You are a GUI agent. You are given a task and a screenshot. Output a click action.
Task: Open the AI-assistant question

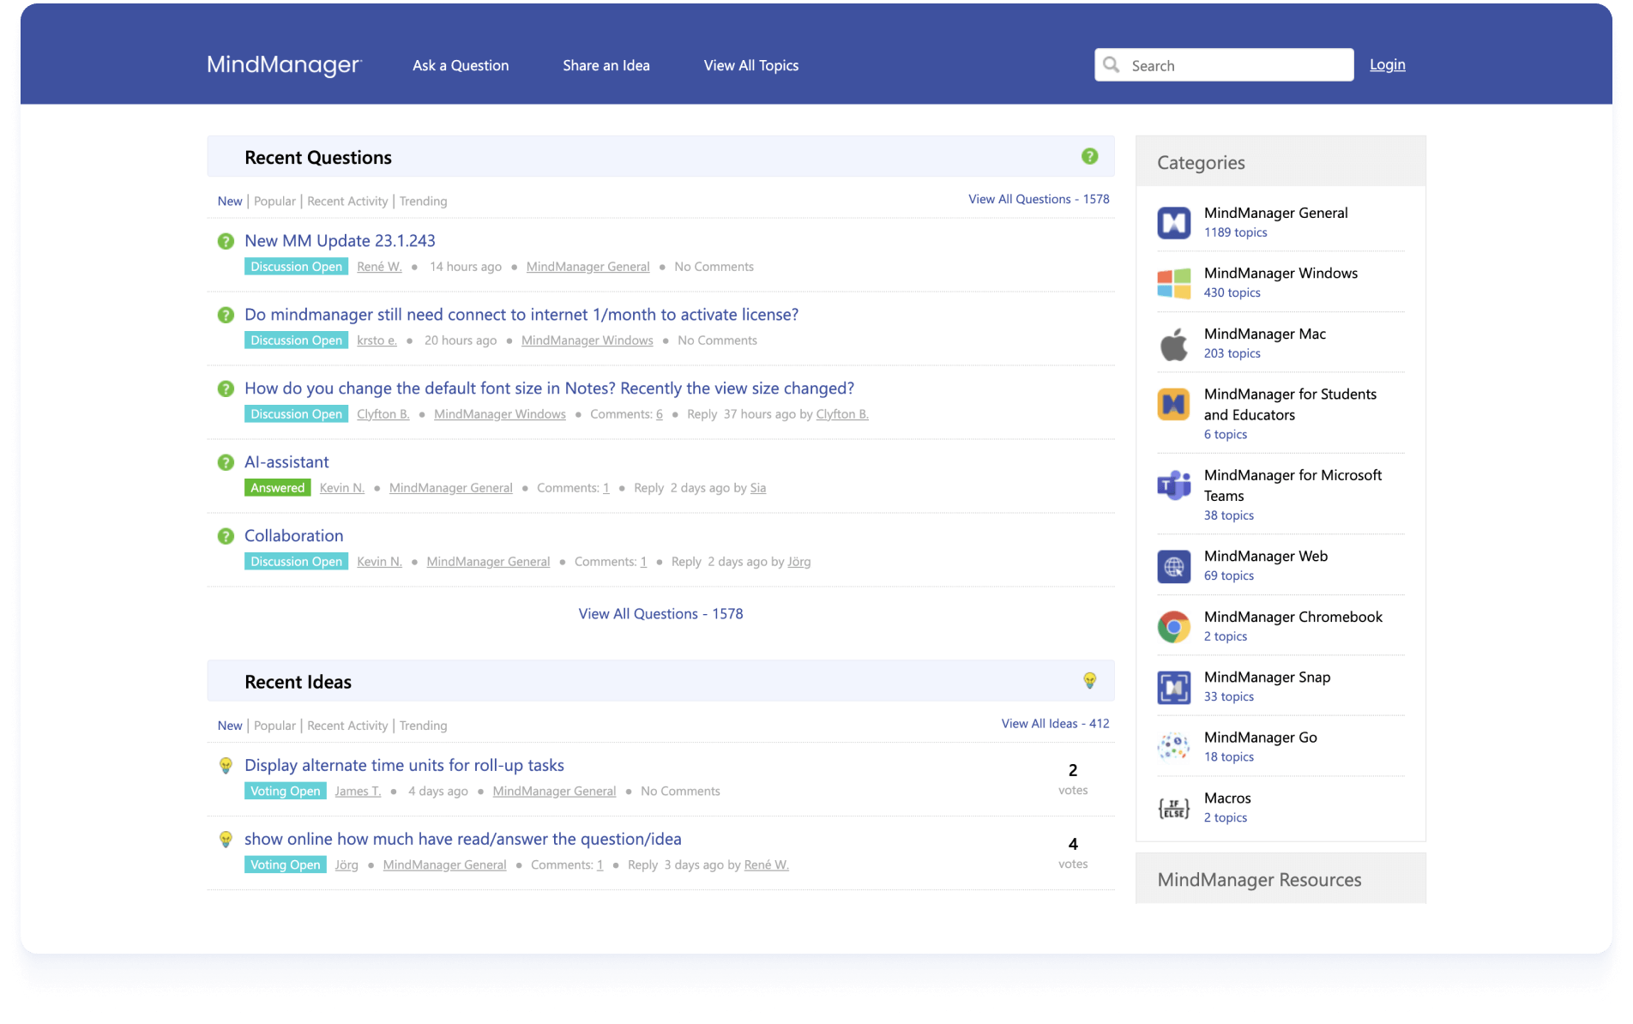(286, 462)
